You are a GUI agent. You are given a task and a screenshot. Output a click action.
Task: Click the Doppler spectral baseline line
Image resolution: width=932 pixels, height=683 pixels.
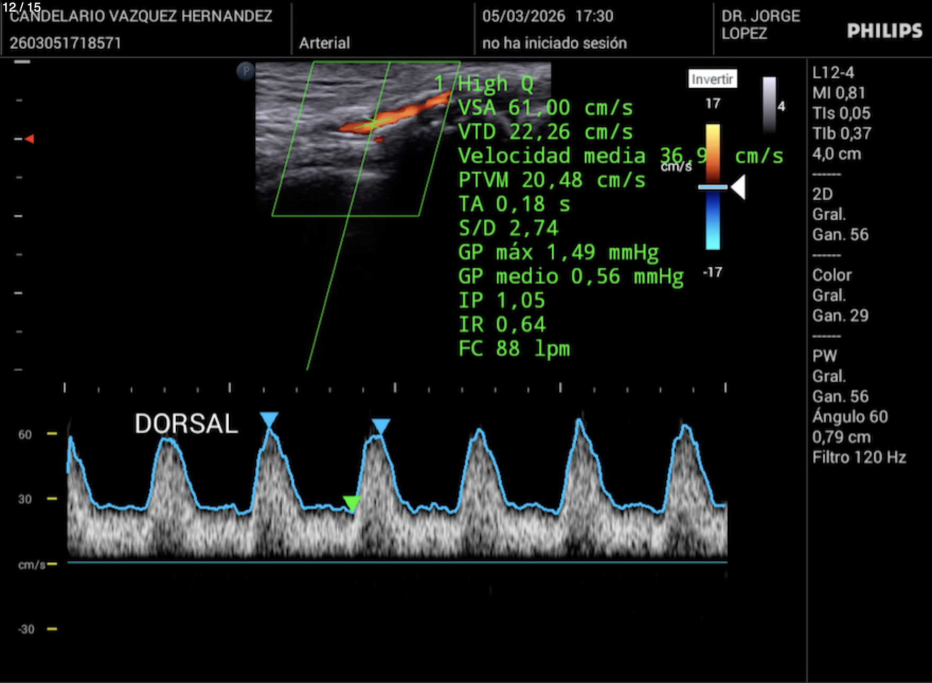tap(397, 562)
